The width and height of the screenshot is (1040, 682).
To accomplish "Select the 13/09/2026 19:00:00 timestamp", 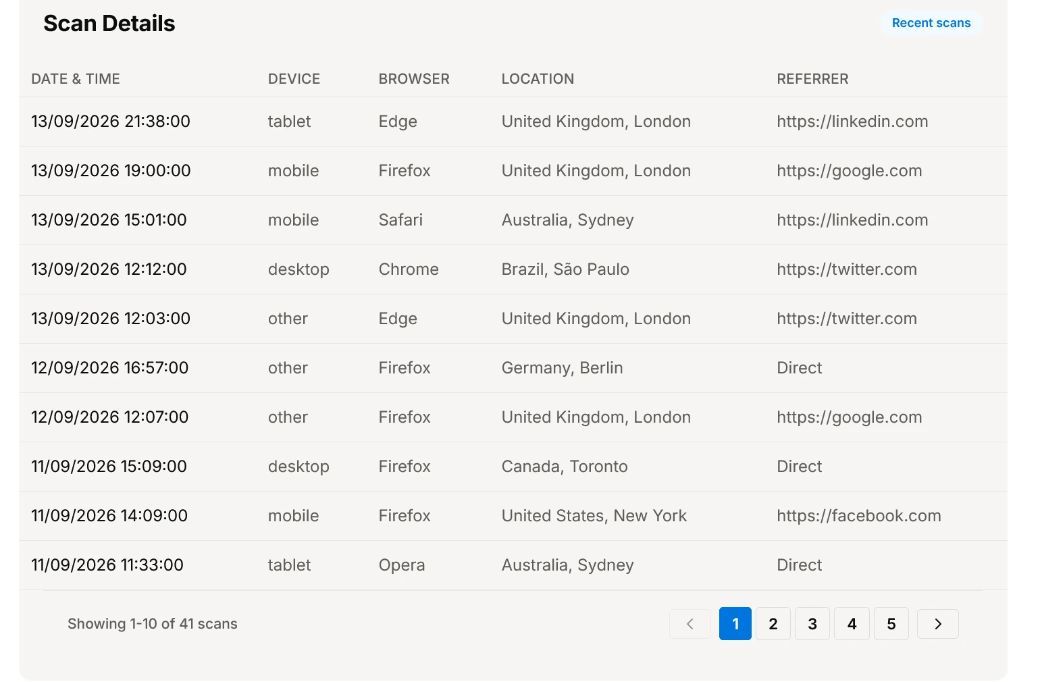I will (111, 171).
